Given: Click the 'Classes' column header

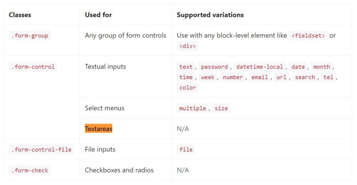Looking at the screenshot, I should [x=20, y=15].
